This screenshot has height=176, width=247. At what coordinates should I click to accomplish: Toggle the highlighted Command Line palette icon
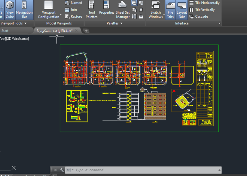point(134,3)
